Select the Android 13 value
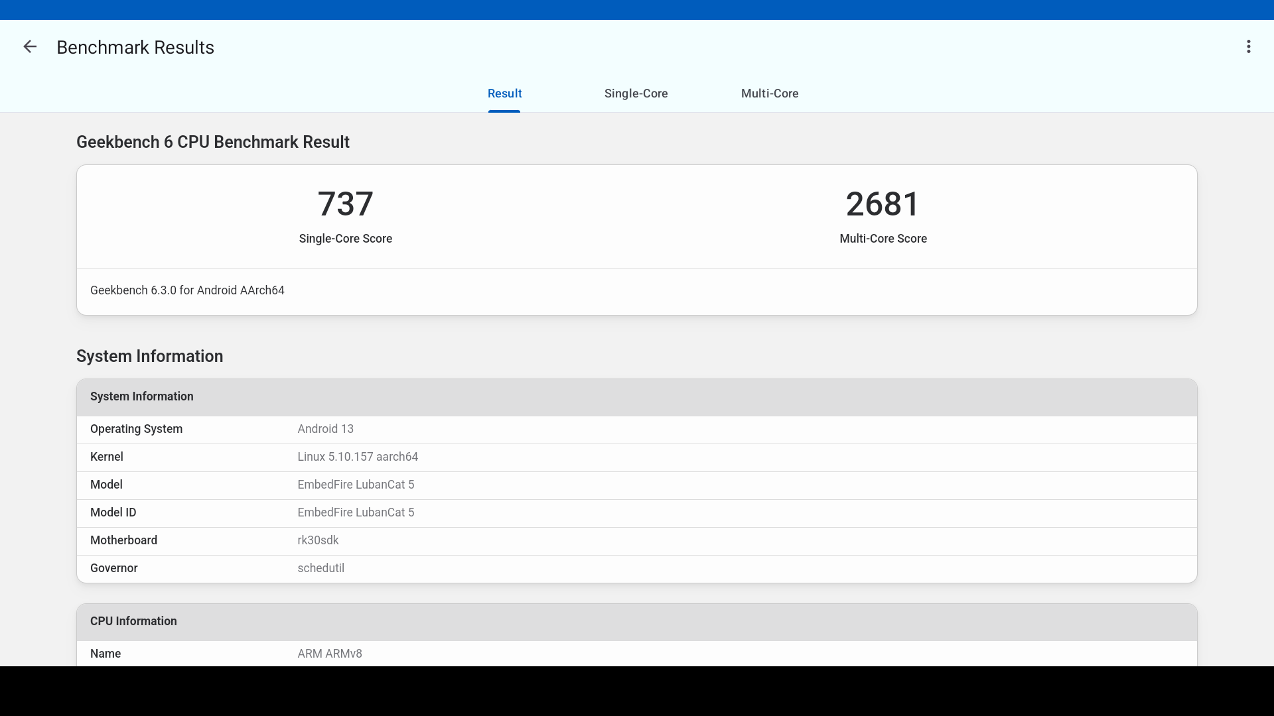 [325, 429]
